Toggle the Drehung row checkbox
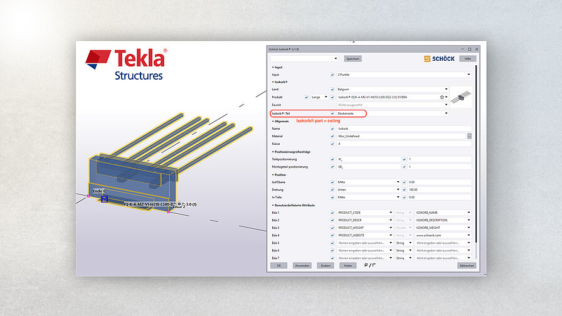The height and width of the screenshot is (316, 562). [x=332, y=189]
